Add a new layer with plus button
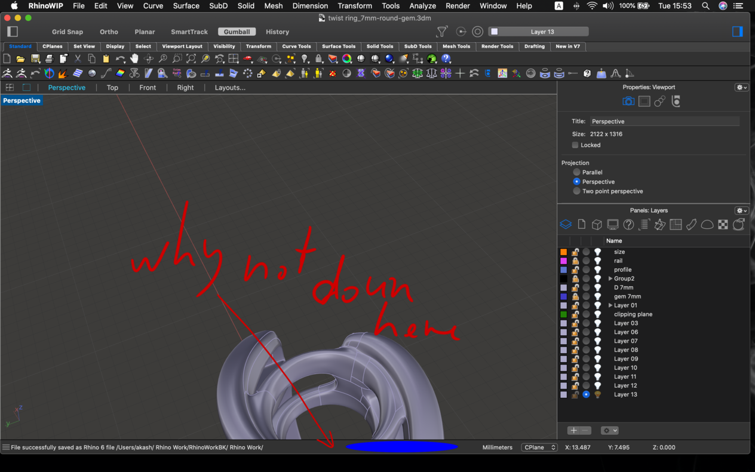Viewport: 755px width, 472px height. point(573,430)
